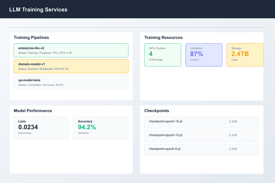This screenshot has height=183, width=275.
Task: Click the 2.3GB size next to checkpoint-epoch-5.pt
Action: pyautogui.click(x=233, y=149)
